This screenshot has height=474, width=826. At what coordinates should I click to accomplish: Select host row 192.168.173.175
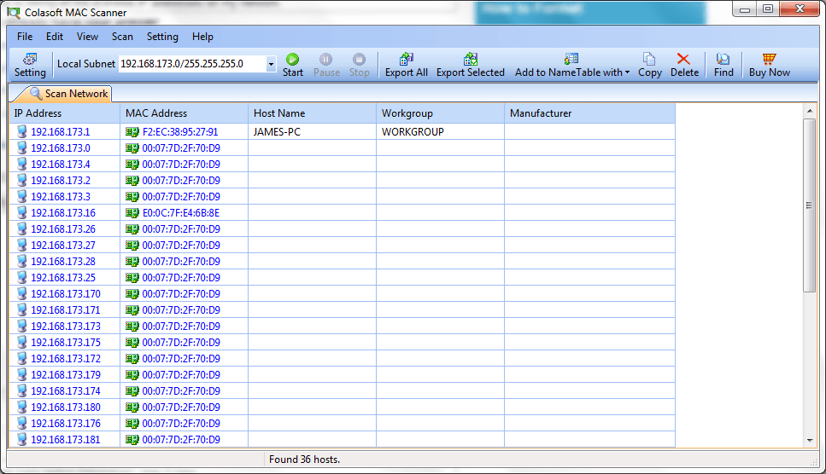(342, 343)
